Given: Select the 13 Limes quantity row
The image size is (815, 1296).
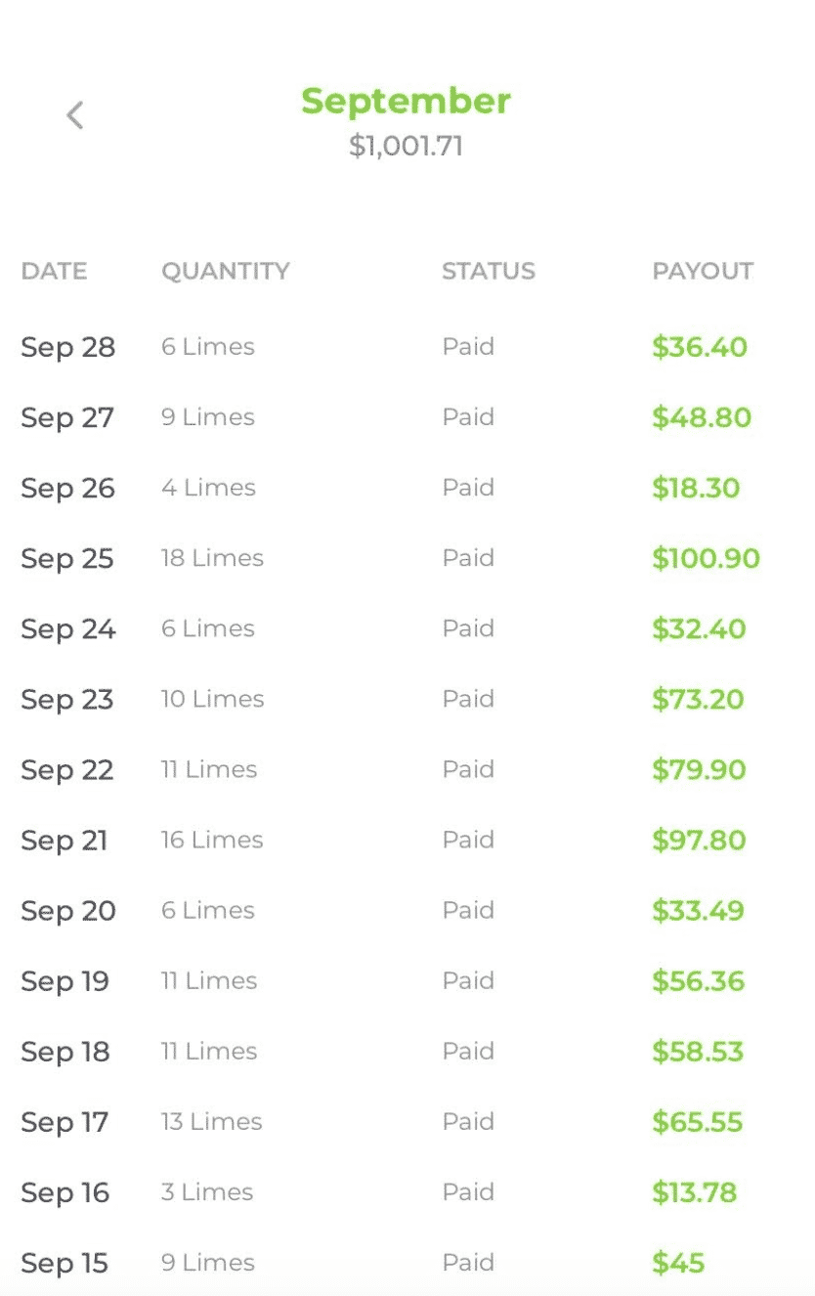Looking at the screenshot, I should [x=407, y=1121].
